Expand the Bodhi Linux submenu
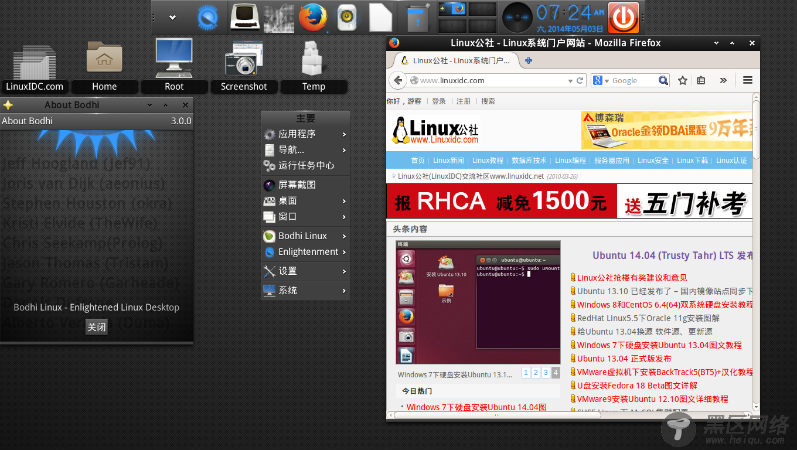Screen dimensions: 797x450 click(x=305, y=236)
